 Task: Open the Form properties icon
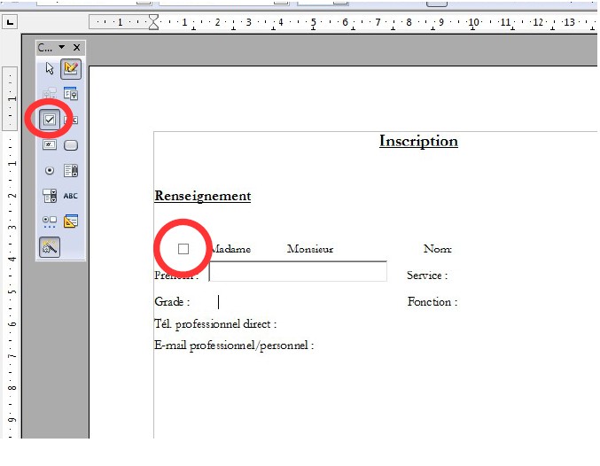[x=71, y=94]
